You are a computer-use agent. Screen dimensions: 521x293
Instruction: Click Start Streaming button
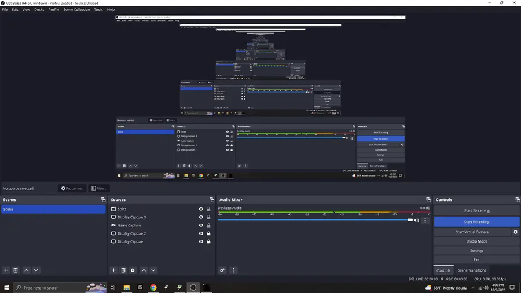(x=476, y=210)
